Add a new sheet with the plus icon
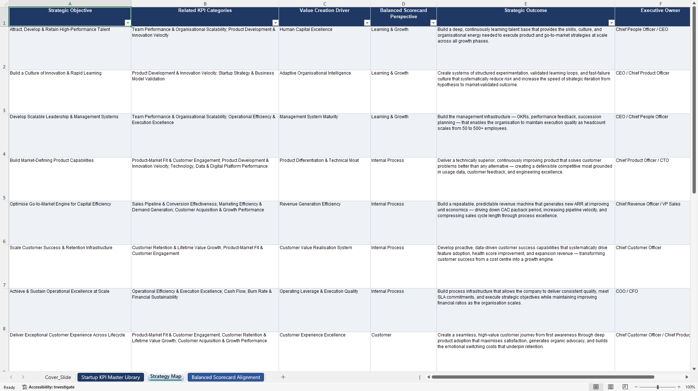This screenshot has width=698, height=391. pos(283,377)
